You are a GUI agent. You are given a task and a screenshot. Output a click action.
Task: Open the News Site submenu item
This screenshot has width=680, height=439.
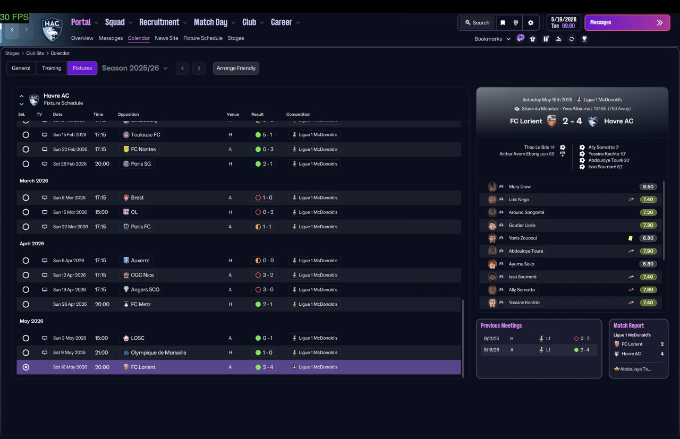click(x=166, y=38)
